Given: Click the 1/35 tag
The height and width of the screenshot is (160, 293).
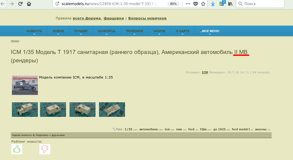Looking at the screenshot, I should pyautogui.click(x=129, y=129).
